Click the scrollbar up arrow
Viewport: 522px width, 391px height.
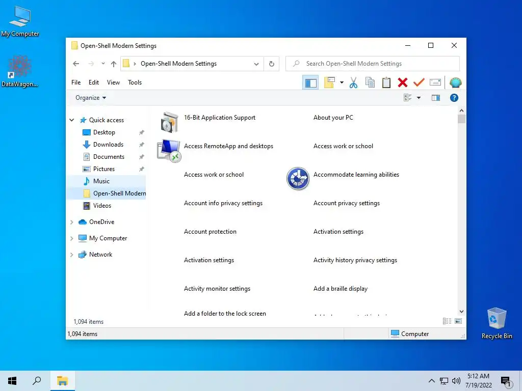click(461, 110)
